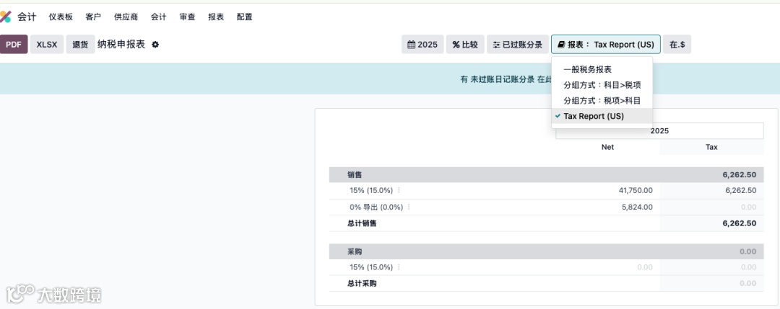Select 分组方式：科目>税项 option
The width and height of the screenshot is (780, 309).
coord(602,85)
